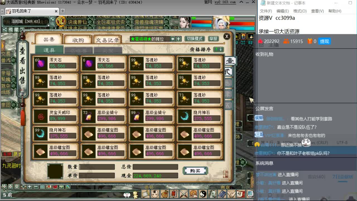Open a new tab with the plus button
This screenshot has width=357, height=201.
click(63, 11)
